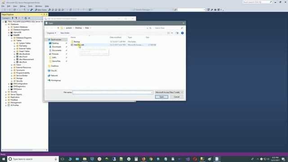The width and height of the screenshot is (288, 162).
Task: Click the Cancel button
Action: (177, 97)
